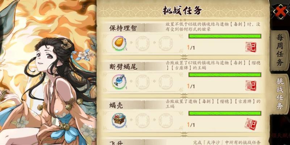Click the golden egg reward icon
The height and width of the screenshot is (145, 290).
[x=119, y=43]
